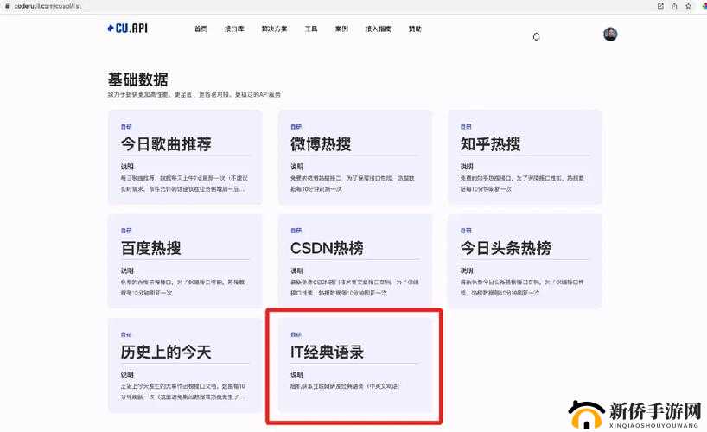707x432 pixels.
Task: Click the 自研 tag on IT经典语录 card
Action: coord(296,334)
